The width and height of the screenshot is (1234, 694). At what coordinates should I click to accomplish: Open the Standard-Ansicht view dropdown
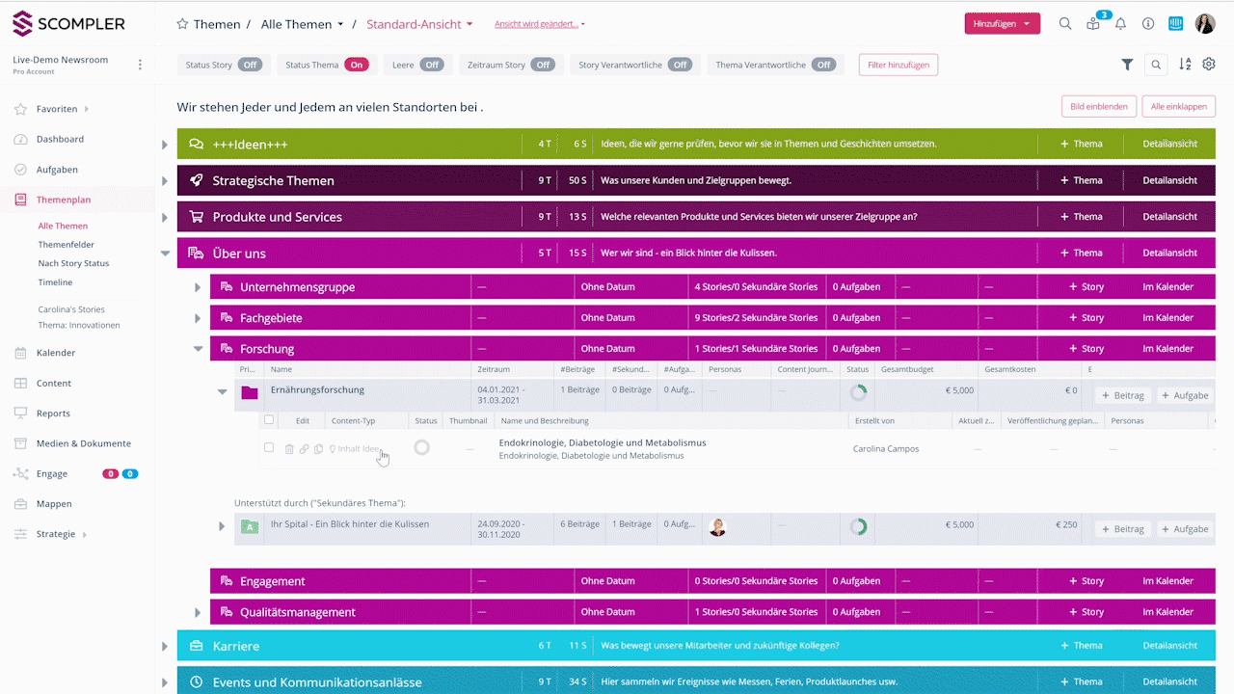coord(419,24)
